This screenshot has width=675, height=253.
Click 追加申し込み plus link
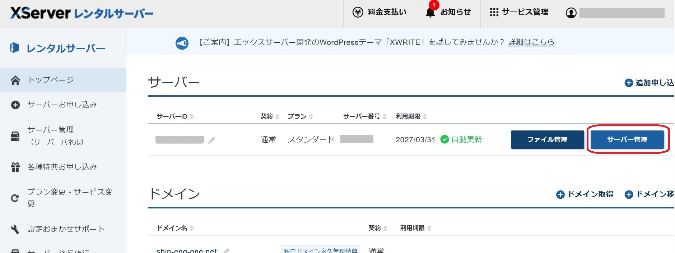pos(649,83)
